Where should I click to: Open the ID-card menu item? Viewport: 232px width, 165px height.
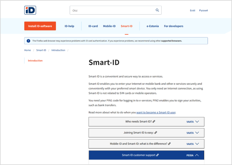pos(93,26)
